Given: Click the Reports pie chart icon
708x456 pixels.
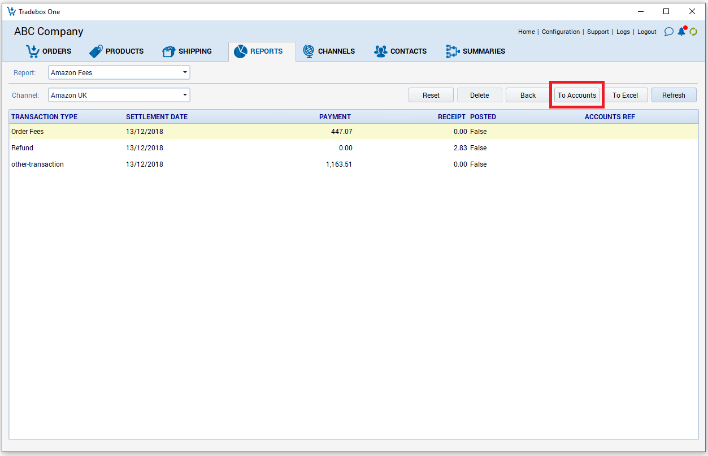Looking at the screenshot, I should click(x=241, y=51).
